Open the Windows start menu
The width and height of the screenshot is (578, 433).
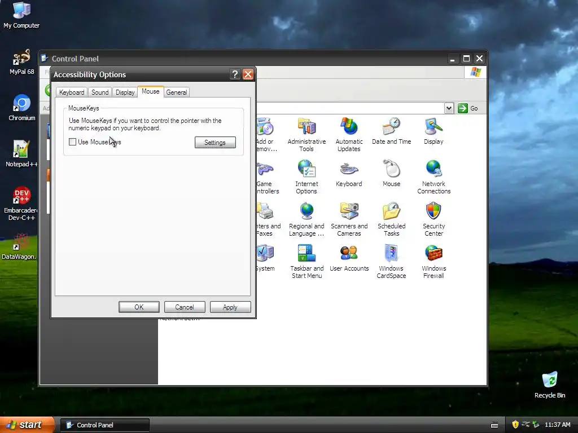pyautogui.click(x=27, y=425)
